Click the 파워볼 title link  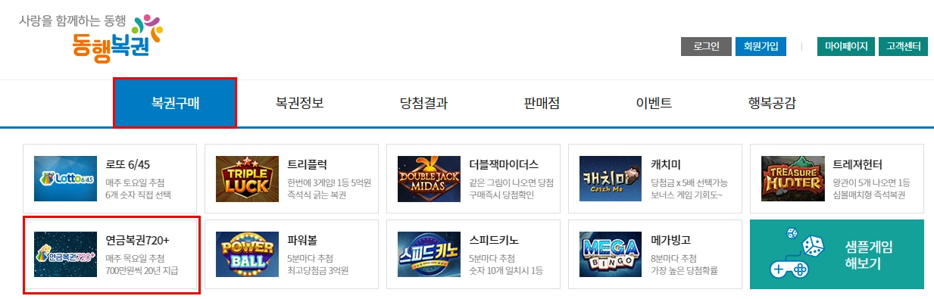pyautogui.click(x=302, y=240)
